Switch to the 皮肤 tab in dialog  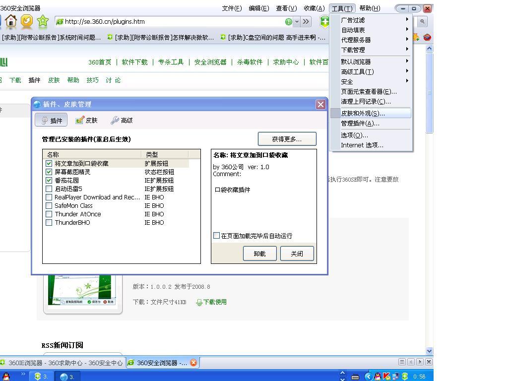[x=86, y=120]
